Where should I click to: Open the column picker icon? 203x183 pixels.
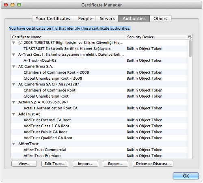click(190, 37)
